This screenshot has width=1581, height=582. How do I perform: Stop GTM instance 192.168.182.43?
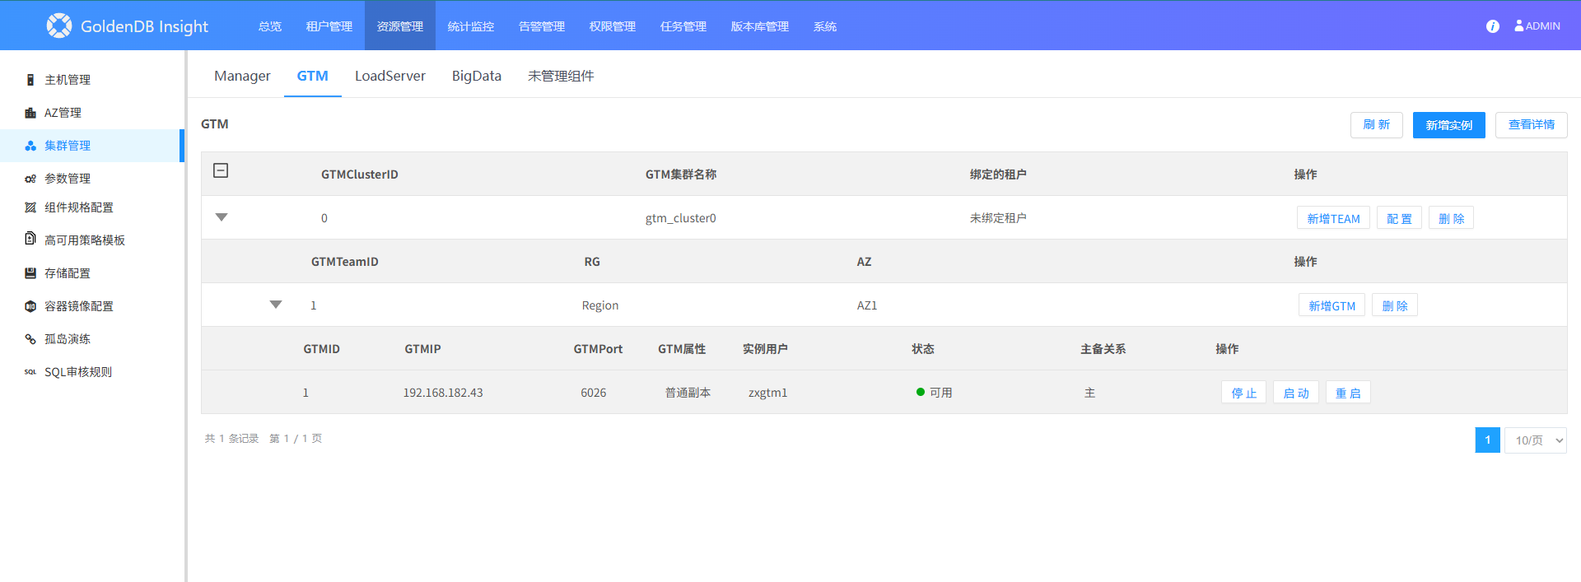1244,393
